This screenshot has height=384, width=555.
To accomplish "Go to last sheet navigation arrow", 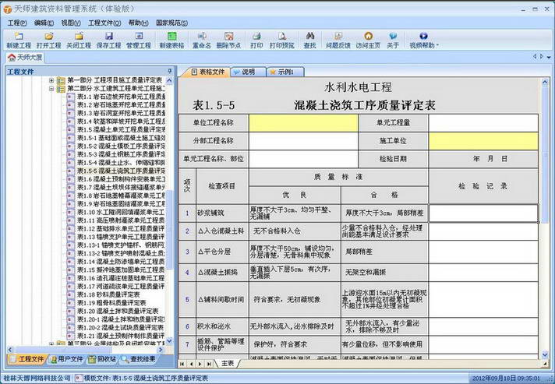I will [209, 364].
